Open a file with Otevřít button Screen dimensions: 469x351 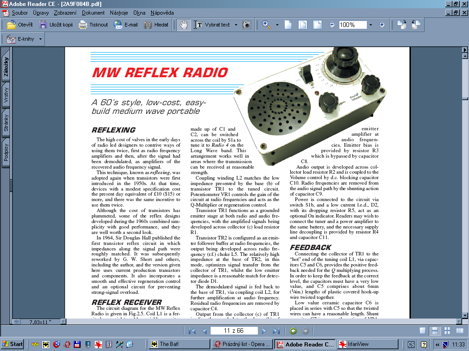pyautogui.click(x=20, y=25)
